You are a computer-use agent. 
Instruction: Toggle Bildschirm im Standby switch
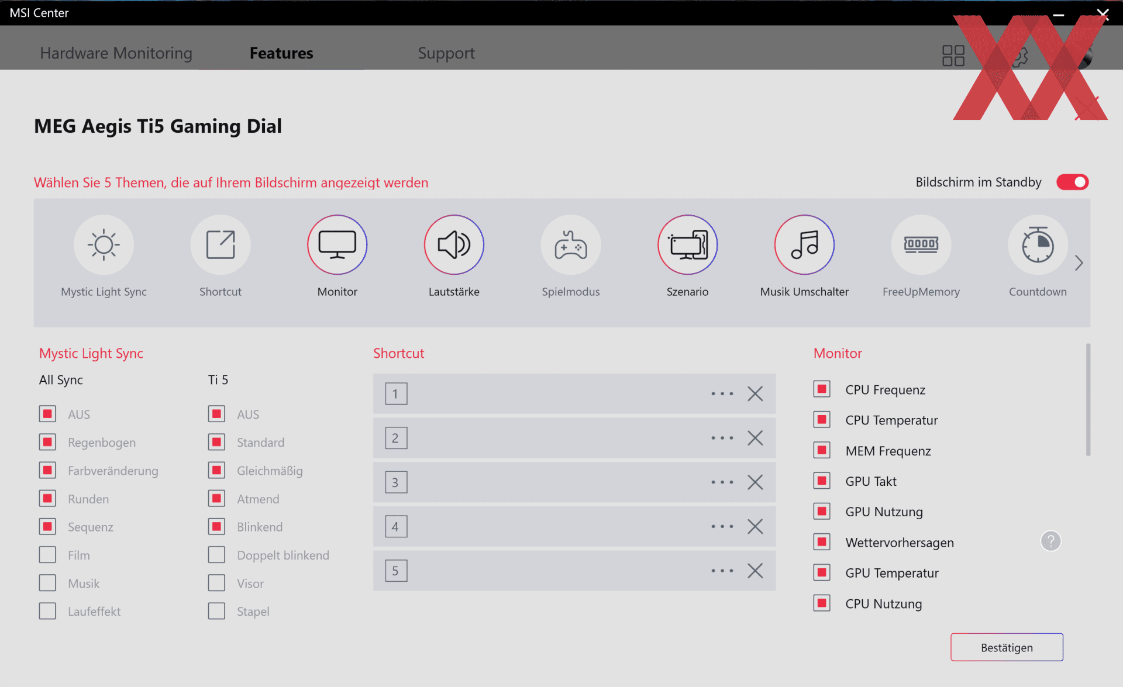click(1072, 182)
